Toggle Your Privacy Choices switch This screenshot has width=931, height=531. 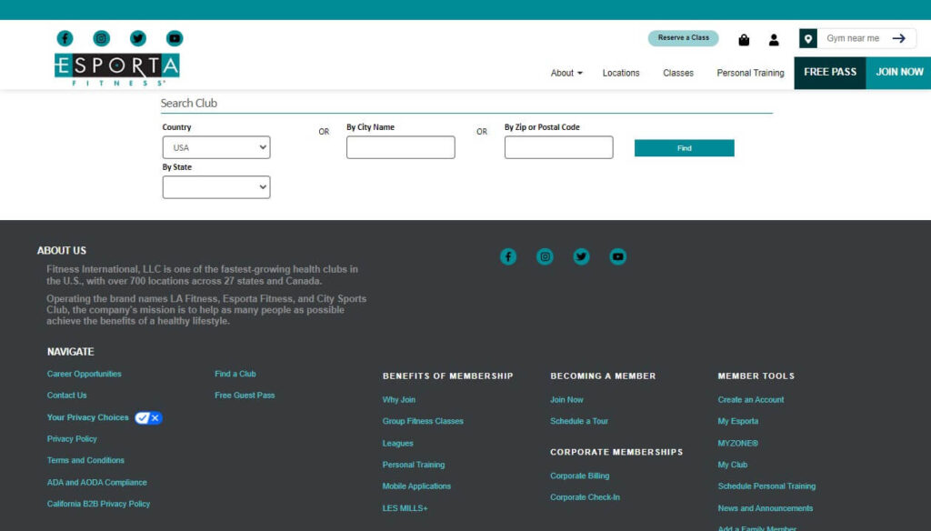tap(148, 417)
